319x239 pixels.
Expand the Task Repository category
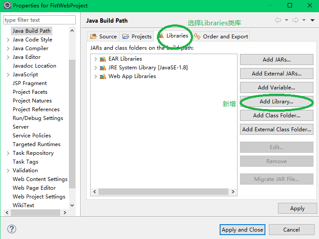pyautogui.click(x=8, y=153)
